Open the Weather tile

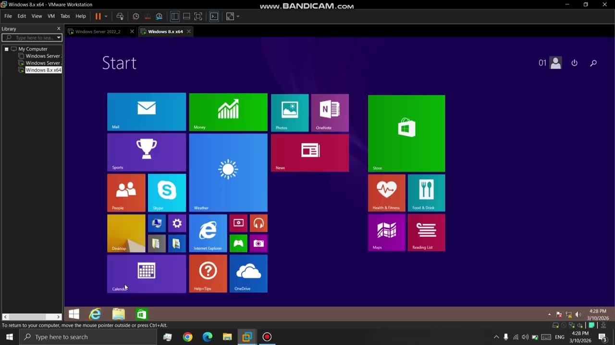tap(228, 172)
